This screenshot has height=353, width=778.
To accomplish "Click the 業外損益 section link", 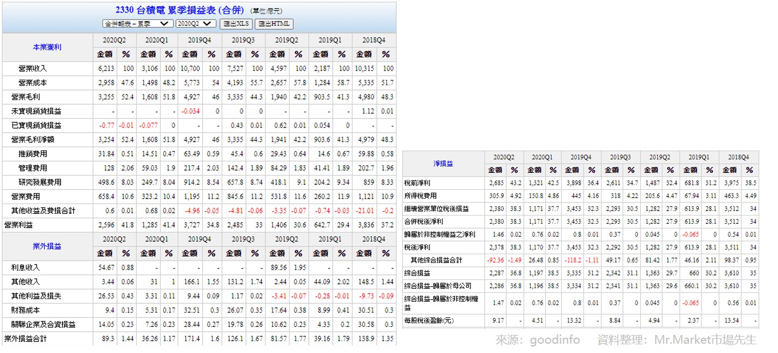I will 47,247.
